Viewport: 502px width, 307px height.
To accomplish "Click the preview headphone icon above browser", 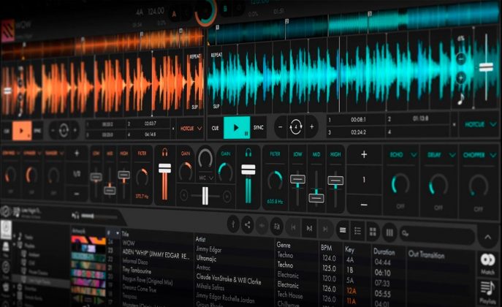I will (75, 216).
